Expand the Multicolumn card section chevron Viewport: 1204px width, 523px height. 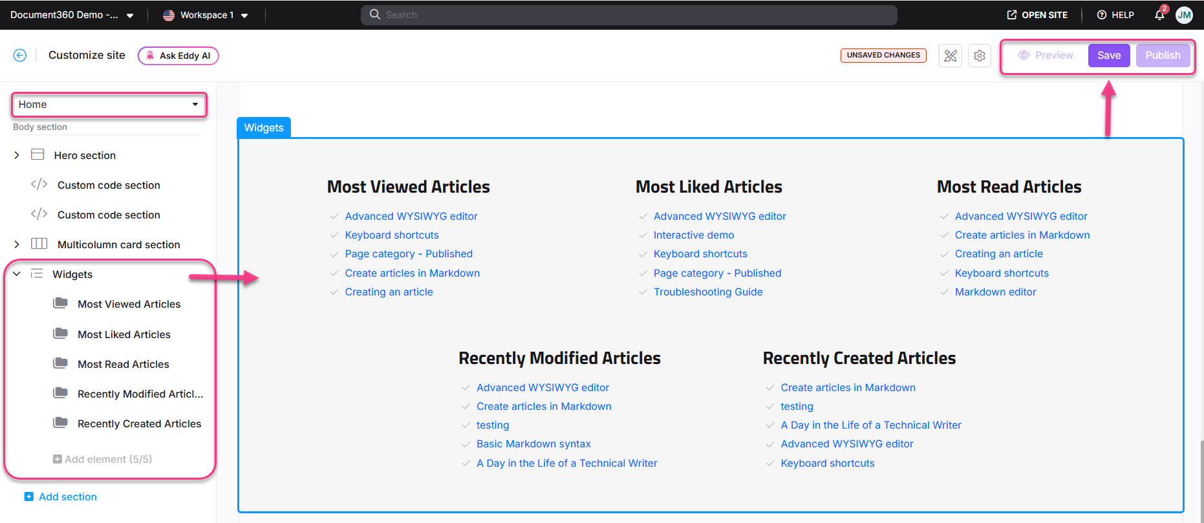point(17,244)
